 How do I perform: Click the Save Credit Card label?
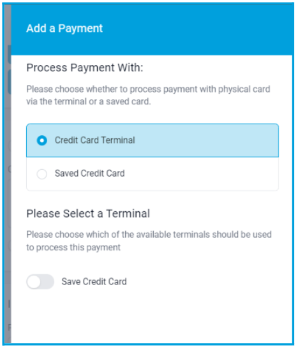click(x=94, y=281)
